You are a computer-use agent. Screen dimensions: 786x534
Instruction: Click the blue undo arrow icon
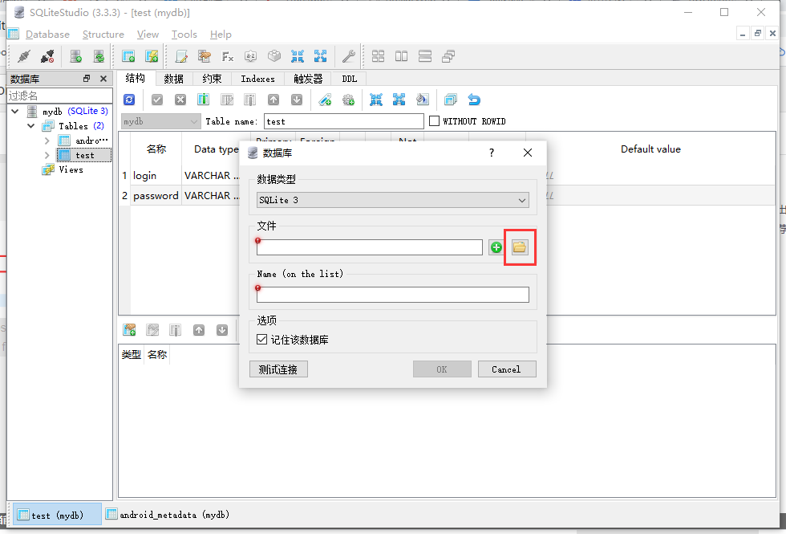474,100
